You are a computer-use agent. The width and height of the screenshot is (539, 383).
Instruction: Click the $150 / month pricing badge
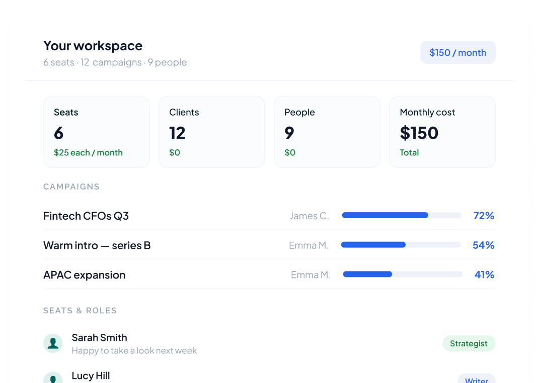tap(458, 52)
